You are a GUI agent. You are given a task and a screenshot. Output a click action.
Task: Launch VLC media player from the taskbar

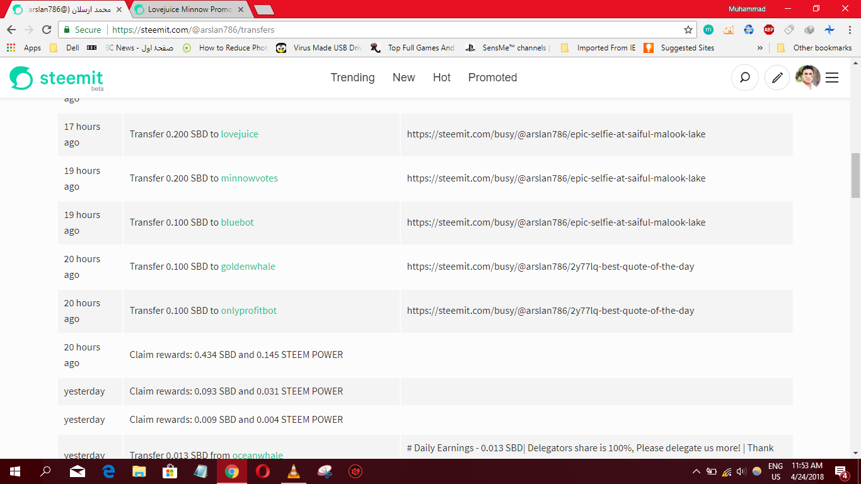click(x=293, y=471)
